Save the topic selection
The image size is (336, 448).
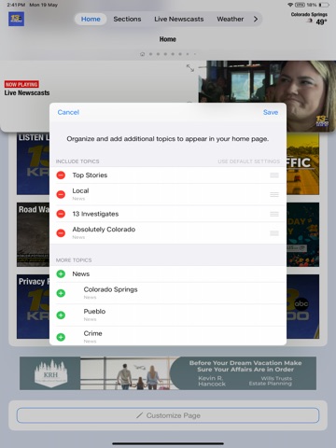(x=271, y=112)
